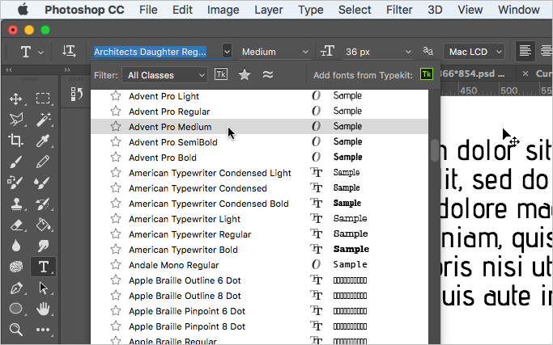Open the Apple menu
The image size is (553, 345).
(23, 10)
